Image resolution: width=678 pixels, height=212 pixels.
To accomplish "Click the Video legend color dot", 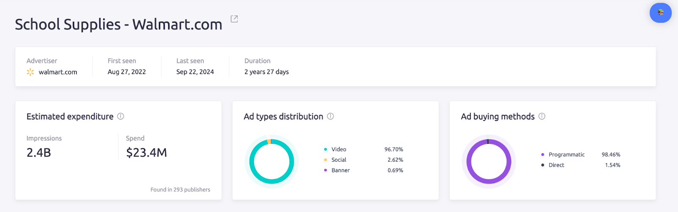I will (x=325, y=149).
